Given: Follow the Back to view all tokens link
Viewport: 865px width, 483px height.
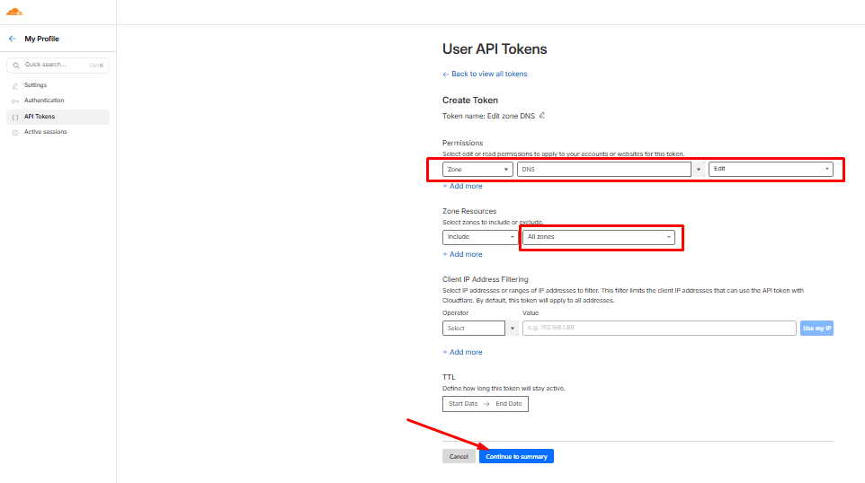Looking at the screenshot, I should pos(486,74).
